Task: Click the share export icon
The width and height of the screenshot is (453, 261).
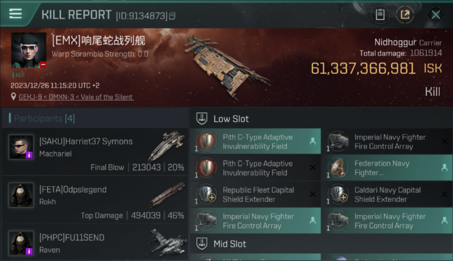Action: tap(405, 15)
